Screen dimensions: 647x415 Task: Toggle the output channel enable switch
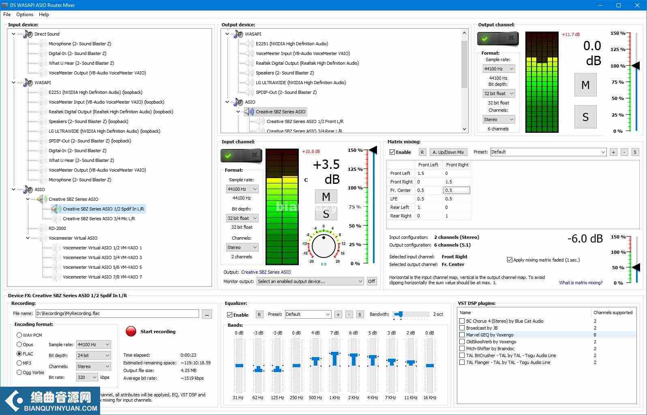pyautogui.click(x=498, y=38)
